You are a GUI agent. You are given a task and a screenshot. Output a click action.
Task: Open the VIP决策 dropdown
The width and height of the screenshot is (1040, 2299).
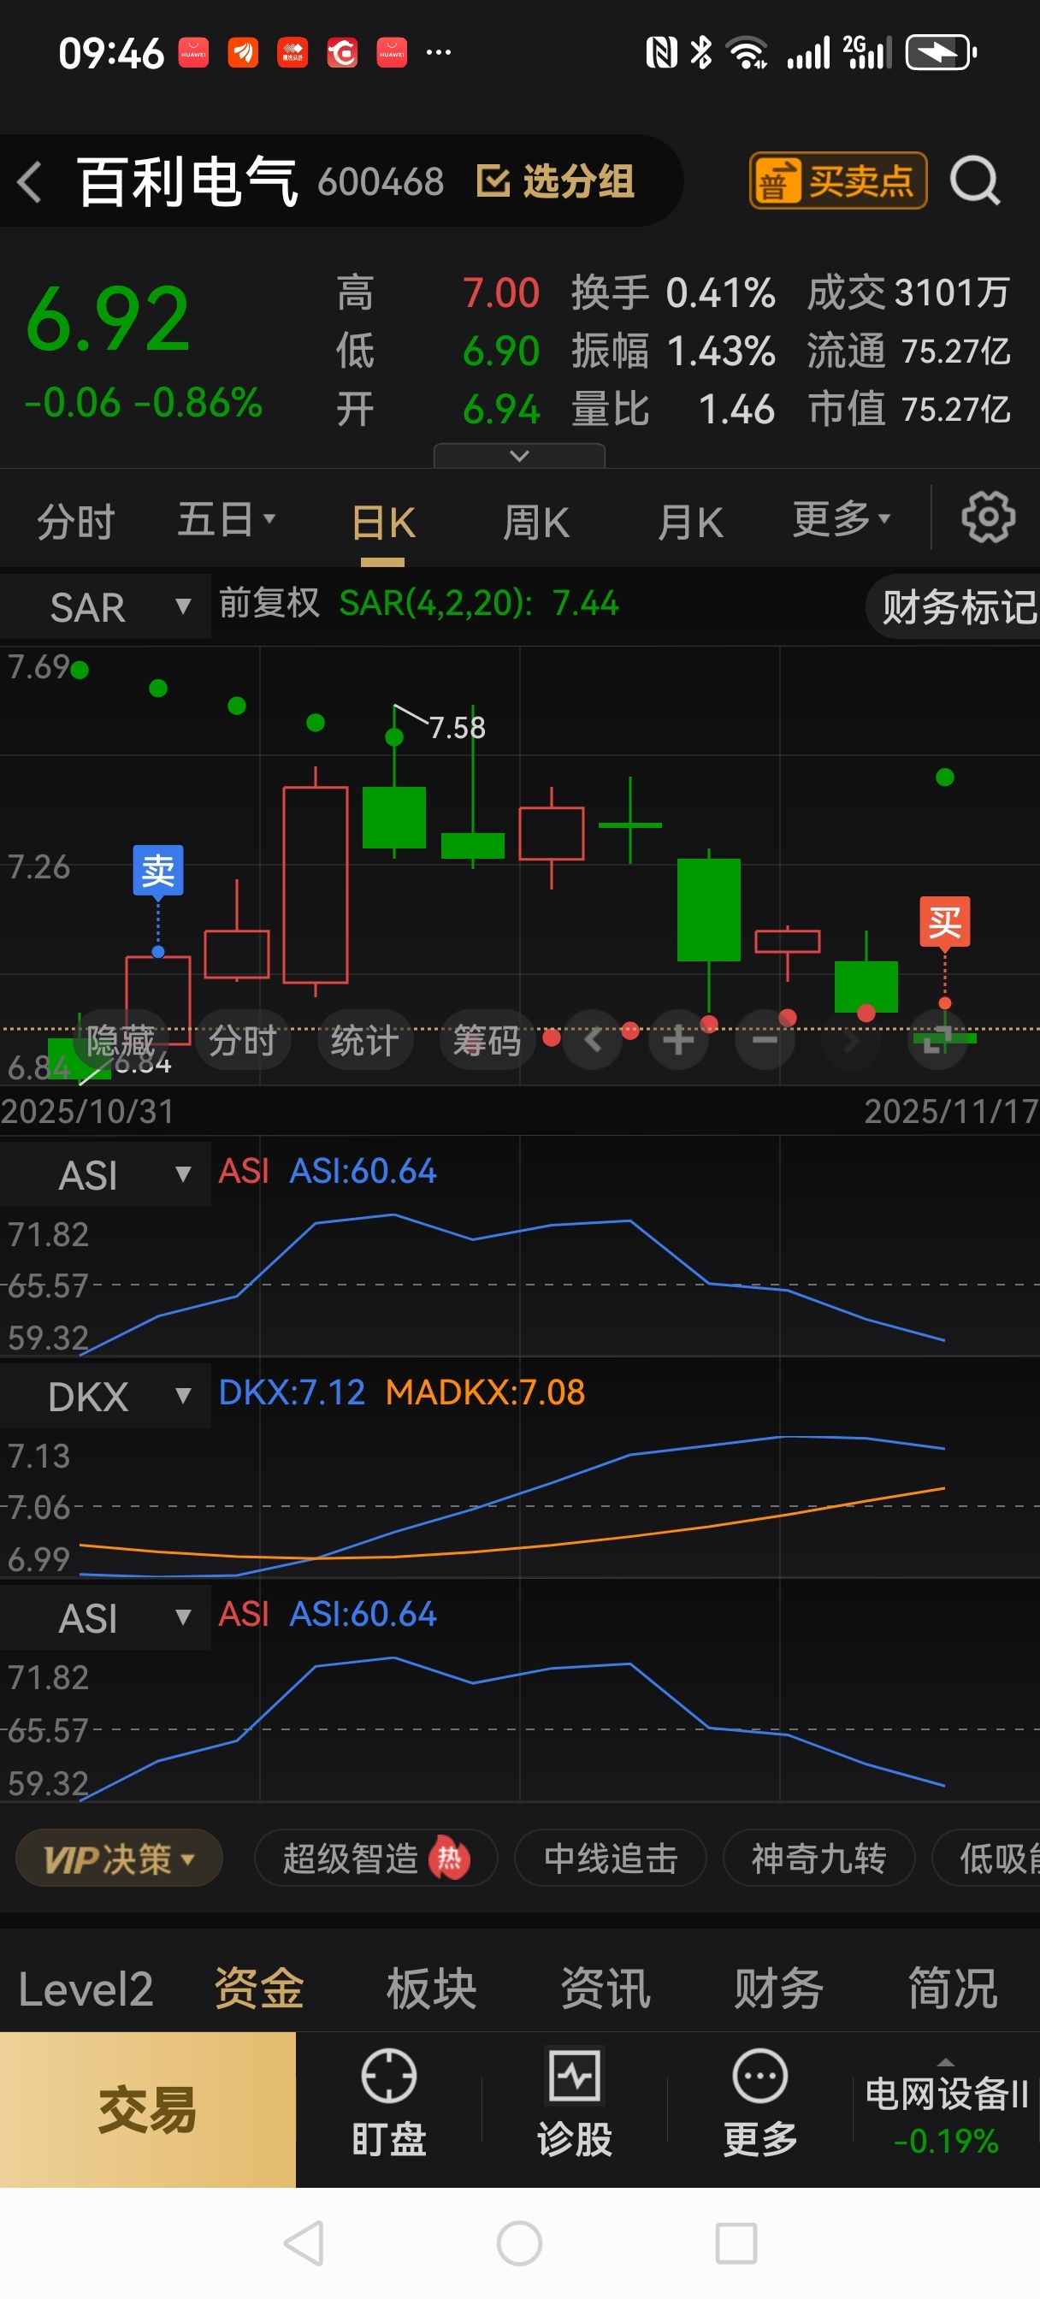pyautogui.click(x=119, y=1859)
